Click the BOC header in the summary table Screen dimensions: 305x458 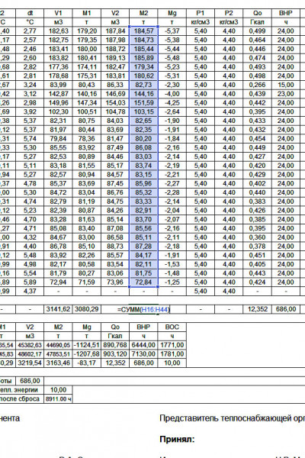[x=172, y=327]
